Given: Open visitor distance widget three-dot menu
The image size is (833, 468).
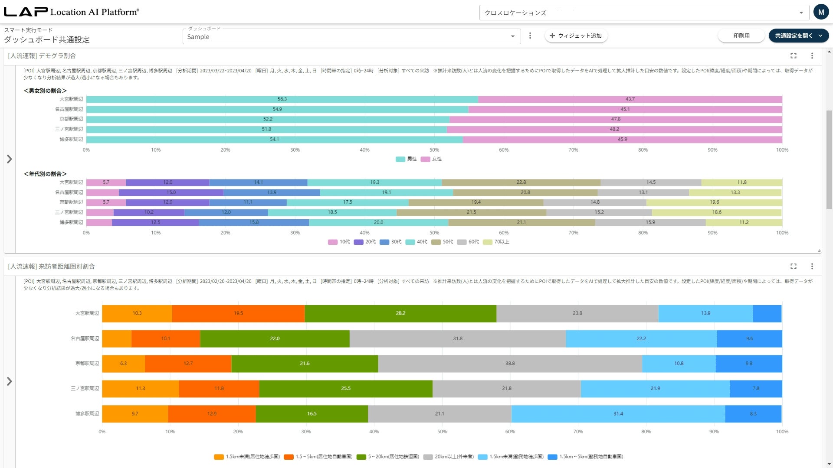Looking at the screenshot, I should pyautogui.click(x=812, y=266).
